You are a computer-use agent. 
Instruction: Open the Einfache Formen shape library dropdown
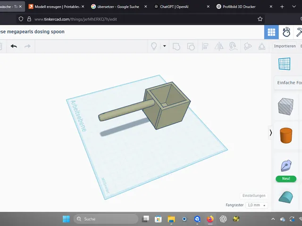(x=288, y=83)
